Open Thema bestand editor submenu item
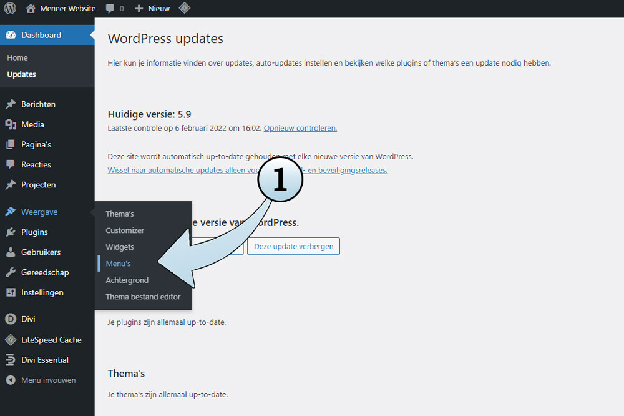The height and width of the screenshot is (416, 624). 143,297
